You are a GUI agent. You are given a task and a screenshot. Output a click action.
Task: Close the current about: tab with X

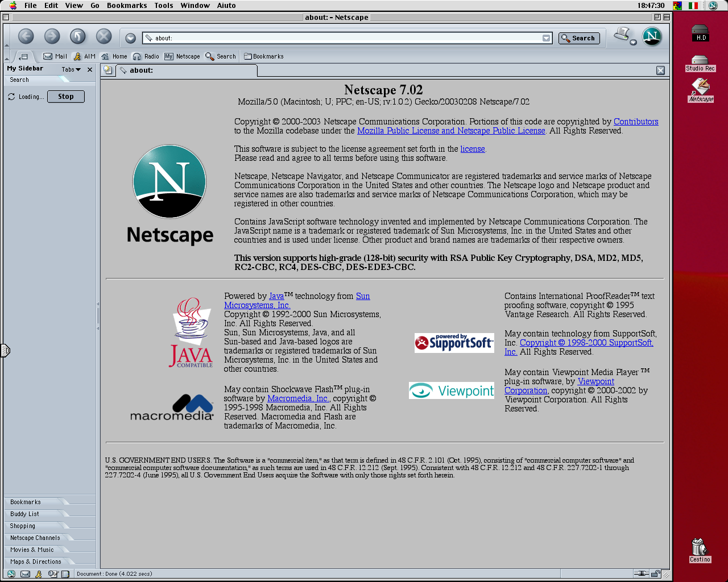pos(660,70)
